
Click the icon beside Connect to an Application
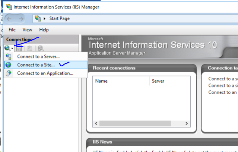click(9, 73)
